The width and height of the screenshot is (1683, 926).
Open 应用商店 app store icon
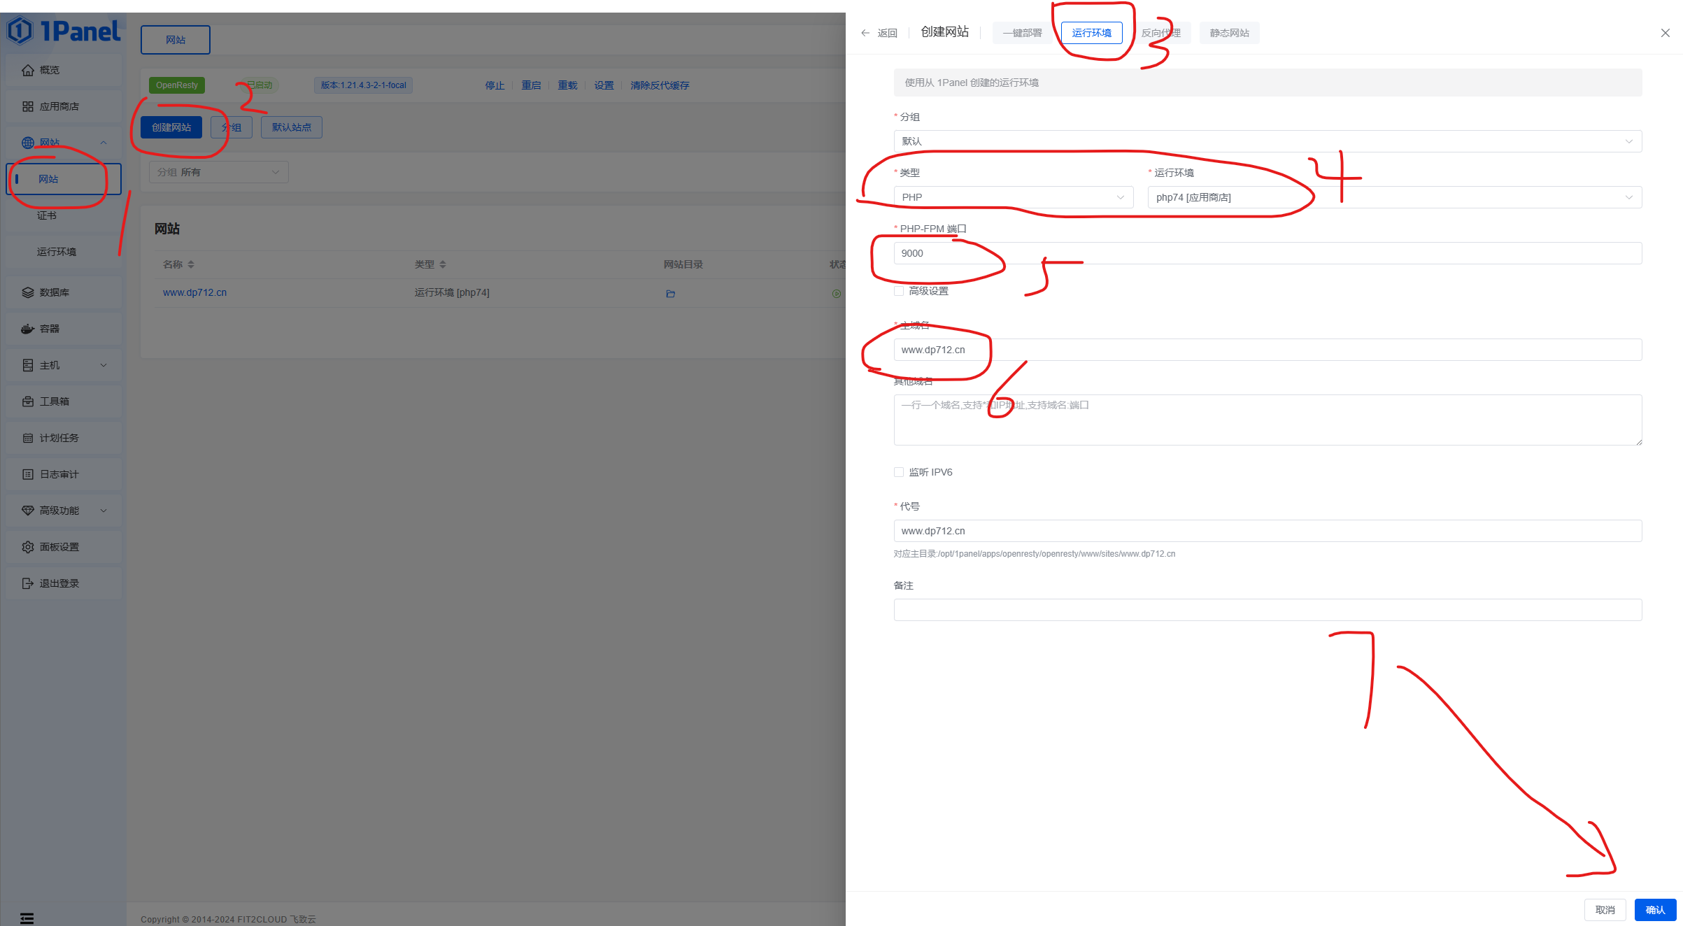point(28,106)
